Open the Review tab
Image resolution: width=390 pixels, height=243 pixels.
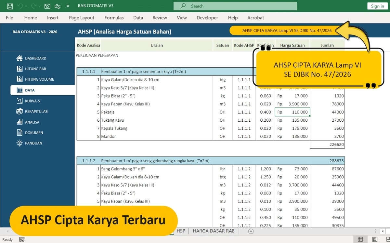pos(160,18)
